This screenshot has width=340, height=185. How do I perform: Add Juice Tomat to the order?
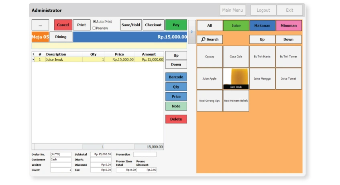coord(288,78)
